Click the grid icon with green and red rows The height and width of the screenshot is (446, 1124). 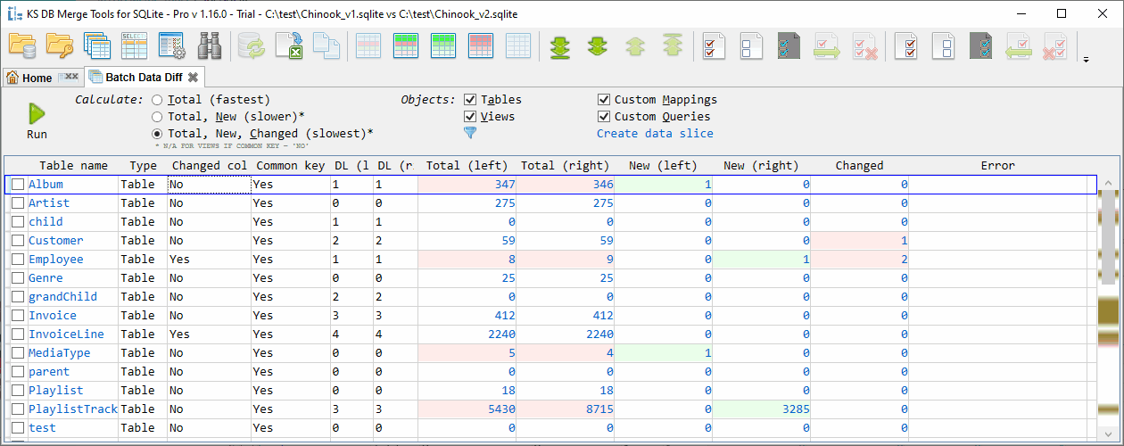point(407,45)
